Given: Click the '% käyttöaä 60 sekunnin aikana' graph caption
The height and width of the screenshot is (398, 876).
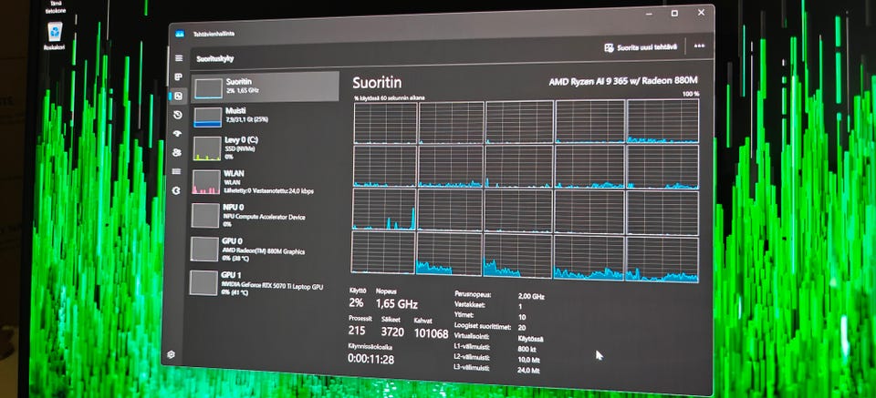Looking at the screenshot, I should click(390, 98).
